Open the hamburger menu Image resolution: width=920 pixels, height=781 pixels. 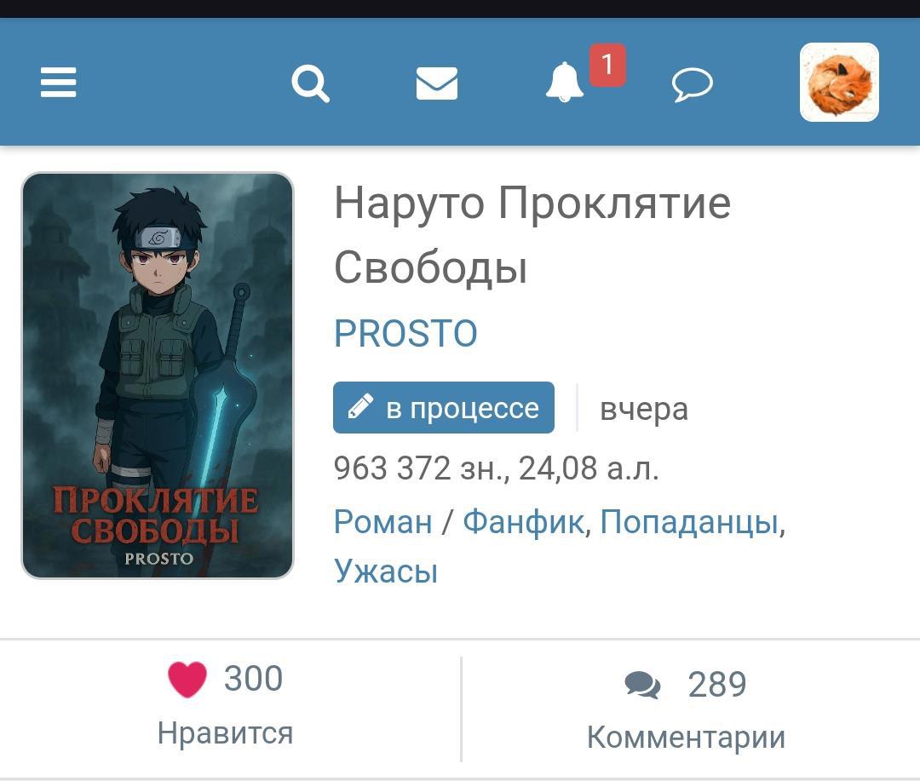58,82
